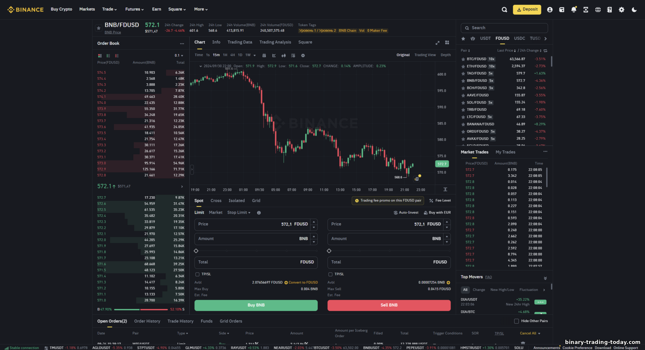Open Stop Limit order type dropdown
The width and height of the screenshot is (645, 350).
(x=239, y=213)
